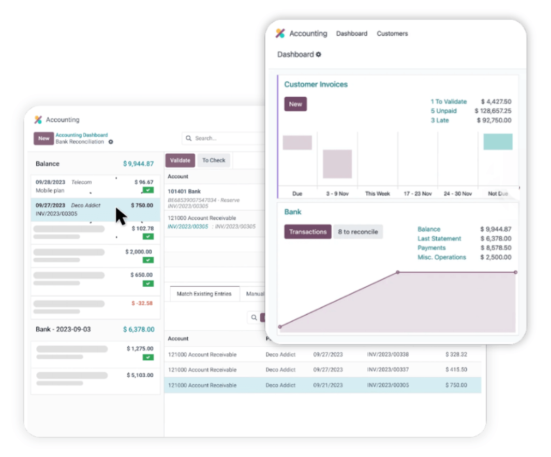Open the 8 to reconcile button
The width and height of the screenshot is (551, 457).
point(358,232)
